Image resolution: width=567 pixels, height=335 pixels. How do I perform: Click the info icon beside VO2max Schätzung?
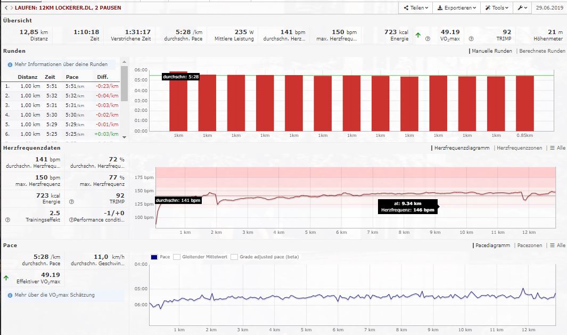[x=10, y=295]
